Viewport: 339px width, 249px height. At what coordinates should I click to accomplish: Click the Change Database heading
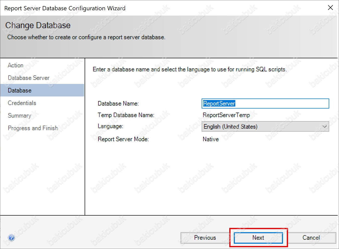pyautogui.click(x=38, y=25)
